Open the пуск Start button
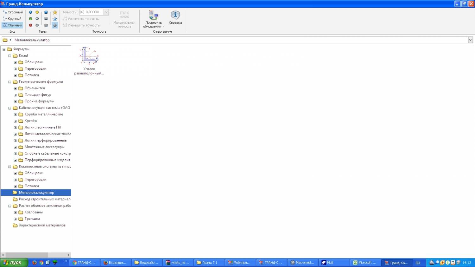Viewport: 475px width, 267px height. [x=14, y=263]
